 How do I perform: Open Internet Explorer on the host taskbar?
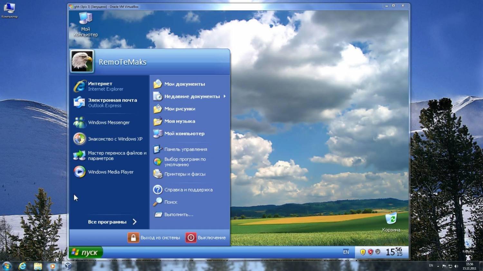22,266
